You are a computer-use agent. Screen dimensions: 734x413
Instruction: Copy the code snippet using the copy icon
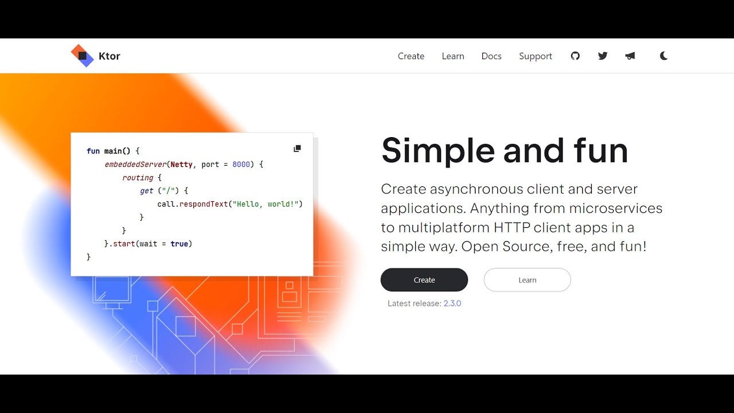tap(297, 148)
